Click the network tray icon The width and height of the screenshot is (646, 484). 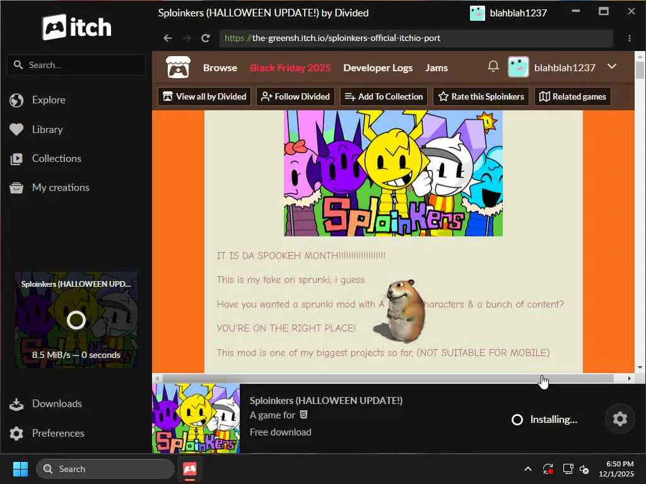click(568, 469)
